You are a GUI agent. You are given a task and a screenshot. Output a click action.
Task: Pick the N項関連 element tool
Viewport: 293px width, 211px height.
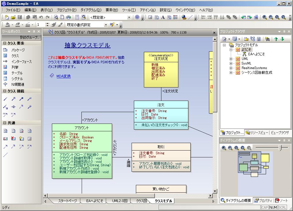click(x=18, y=85)
